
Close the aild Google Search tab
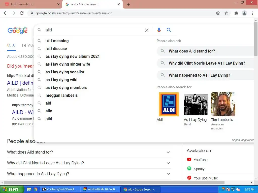click(x=119, y=4)
